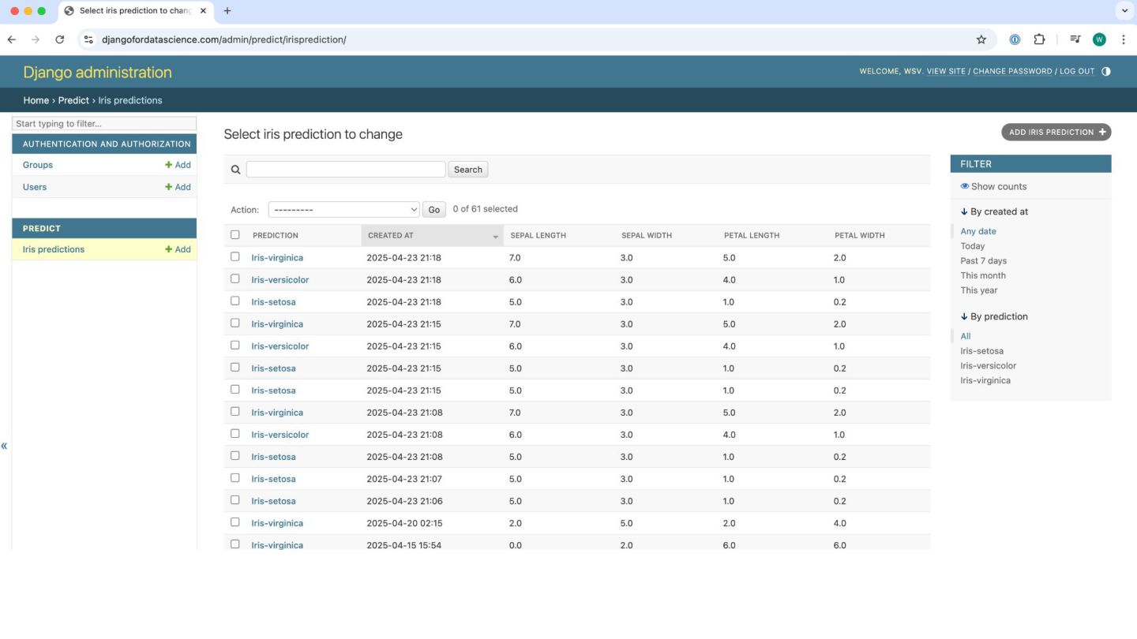Check the first Iris-virginica row checkbox

(x=235, y=257)
